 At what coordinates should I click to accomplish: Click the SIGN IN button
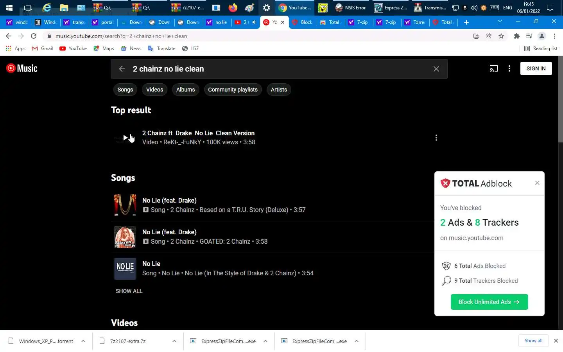[536, 68]
